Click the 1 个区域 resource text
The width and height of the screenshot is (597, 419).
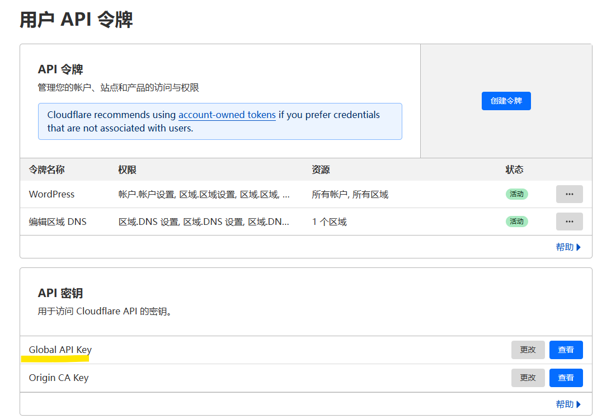click(x=329, y=222)
